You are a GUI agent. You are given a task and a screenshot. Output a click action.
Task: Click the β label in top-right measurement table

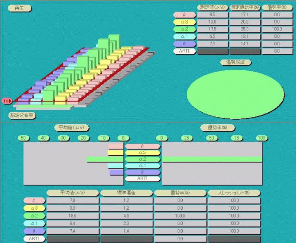click(x=184, y=15)
